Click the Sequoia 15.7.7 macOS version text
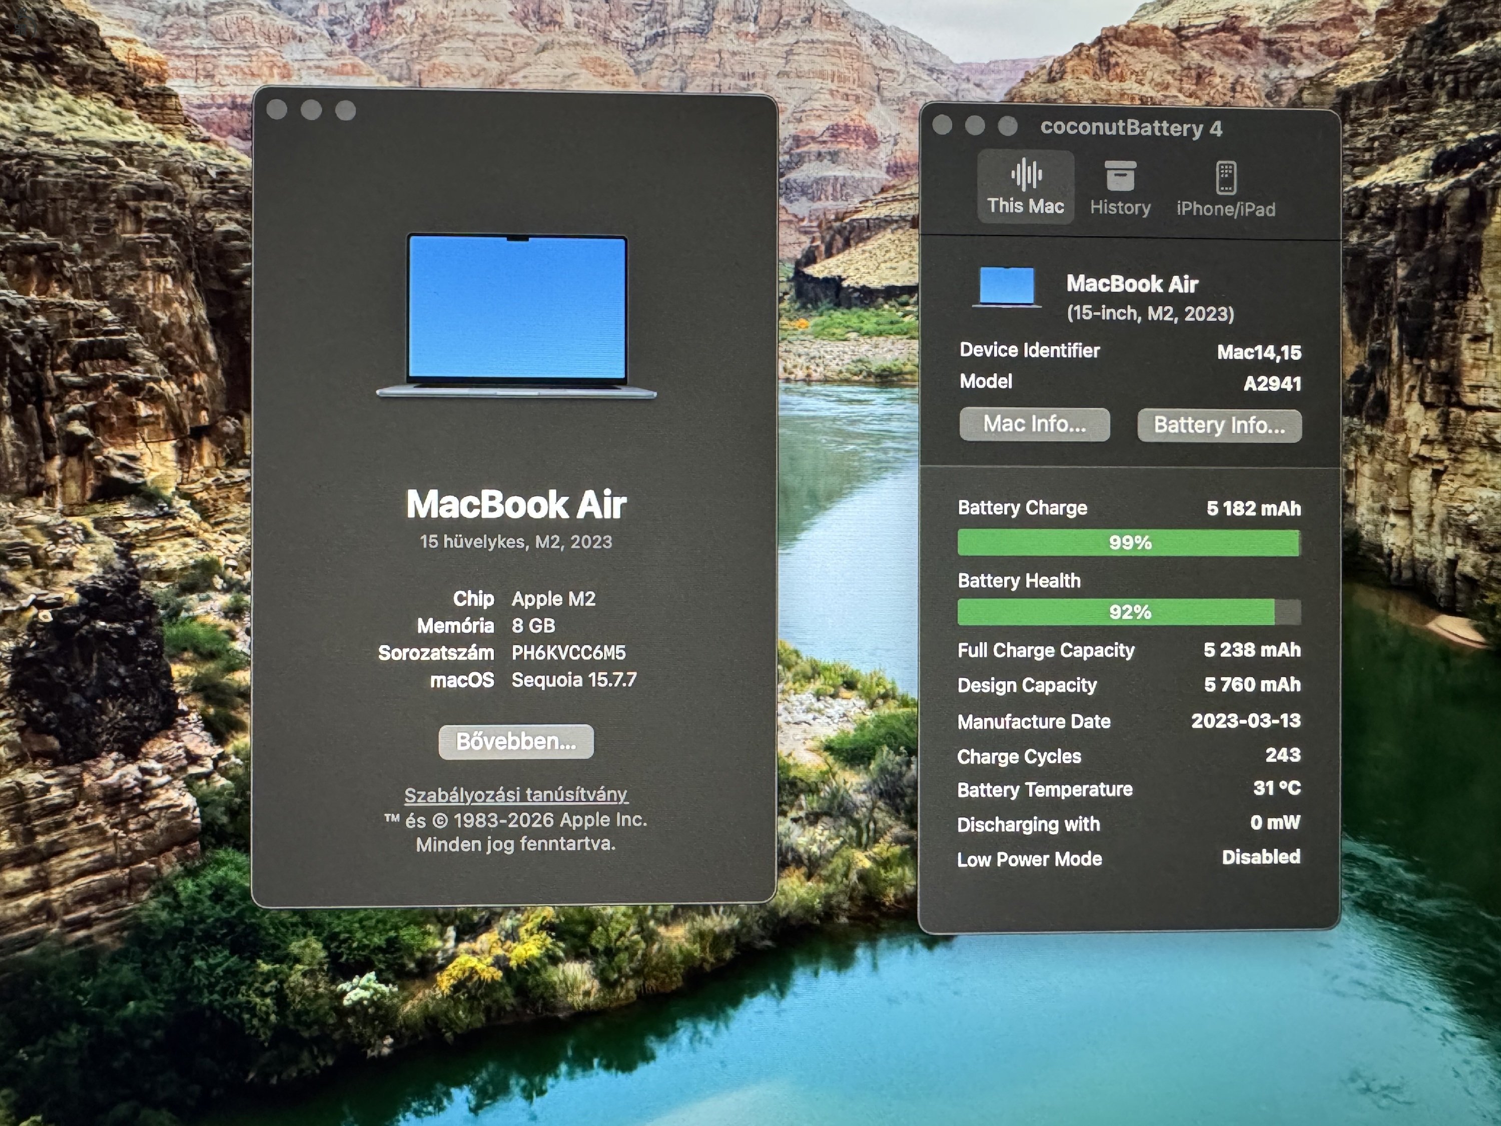This screenshot has width=1501, height=1126. pyautogui.click(x=574, y=680)
